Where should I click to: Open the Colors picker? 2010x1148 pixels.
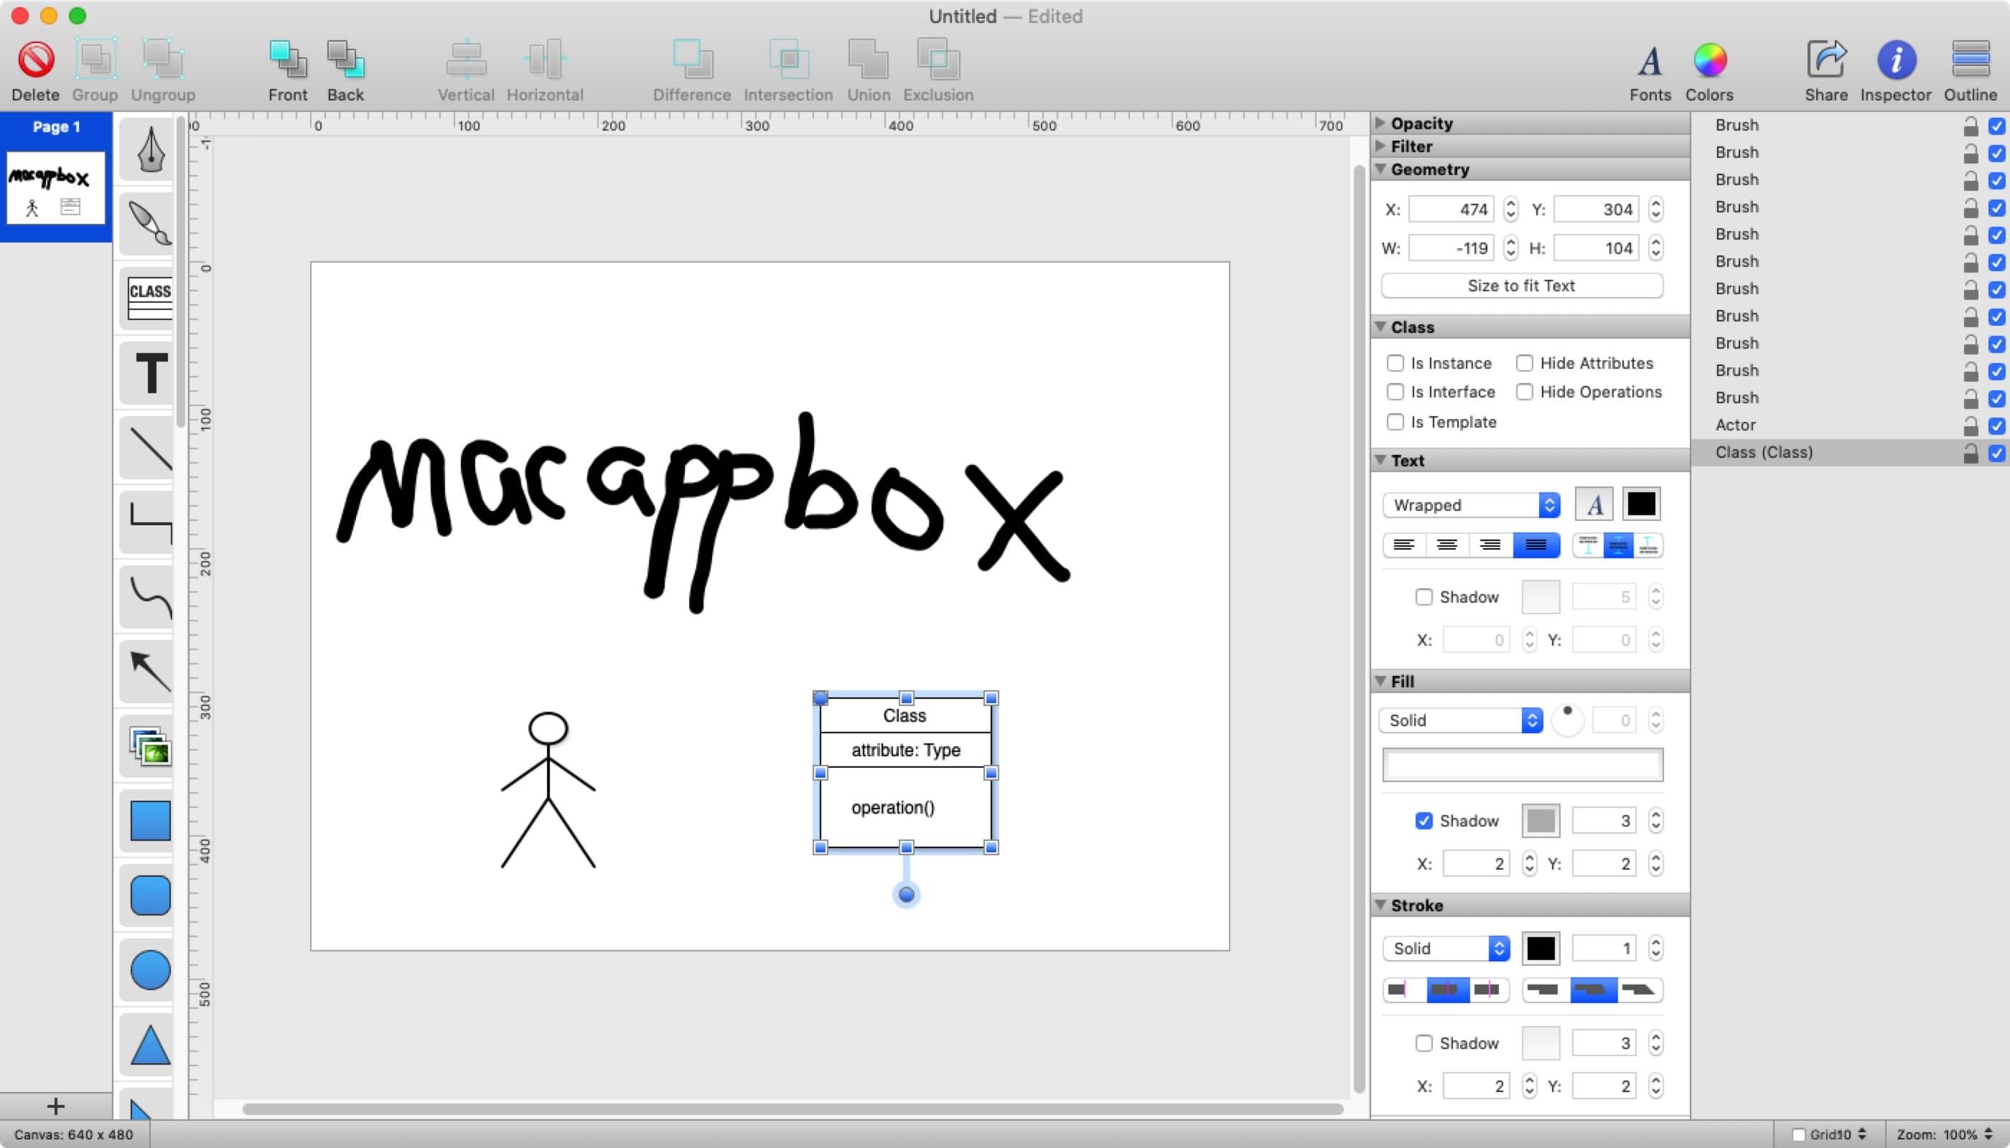coord(1709,60)
